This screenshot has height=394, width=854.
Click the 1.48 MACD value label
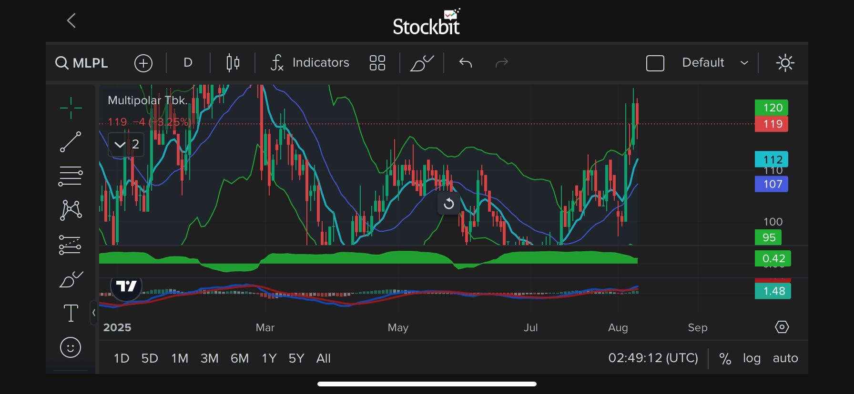coord(773,291)
